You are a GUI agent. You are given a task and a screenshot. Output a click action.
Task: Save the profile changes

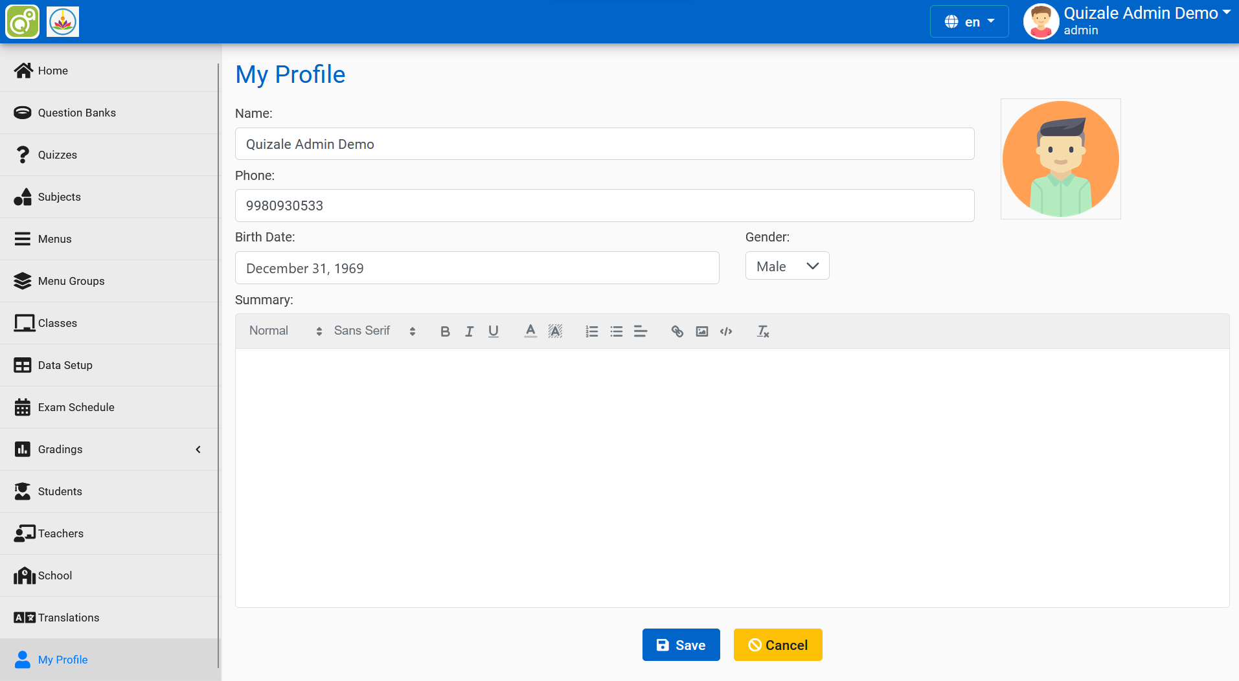pos(681,645)
